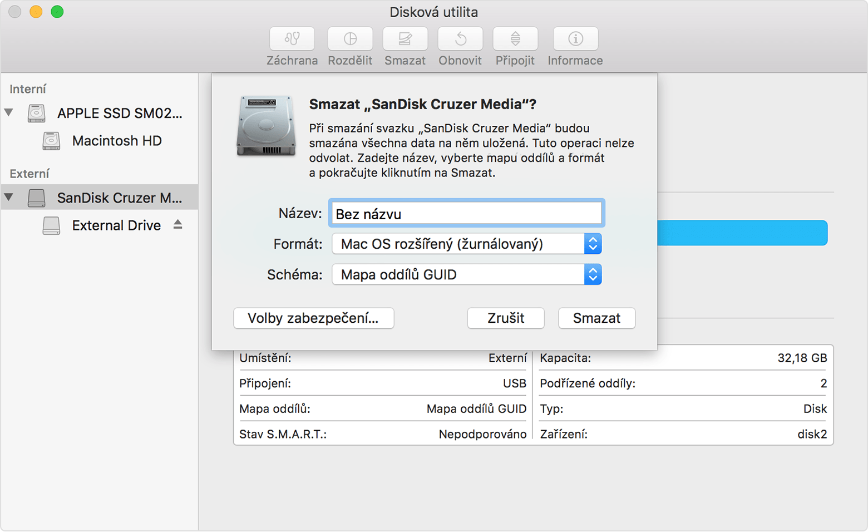Click the Záchrana (First Aid) toolbar icon

292,39
